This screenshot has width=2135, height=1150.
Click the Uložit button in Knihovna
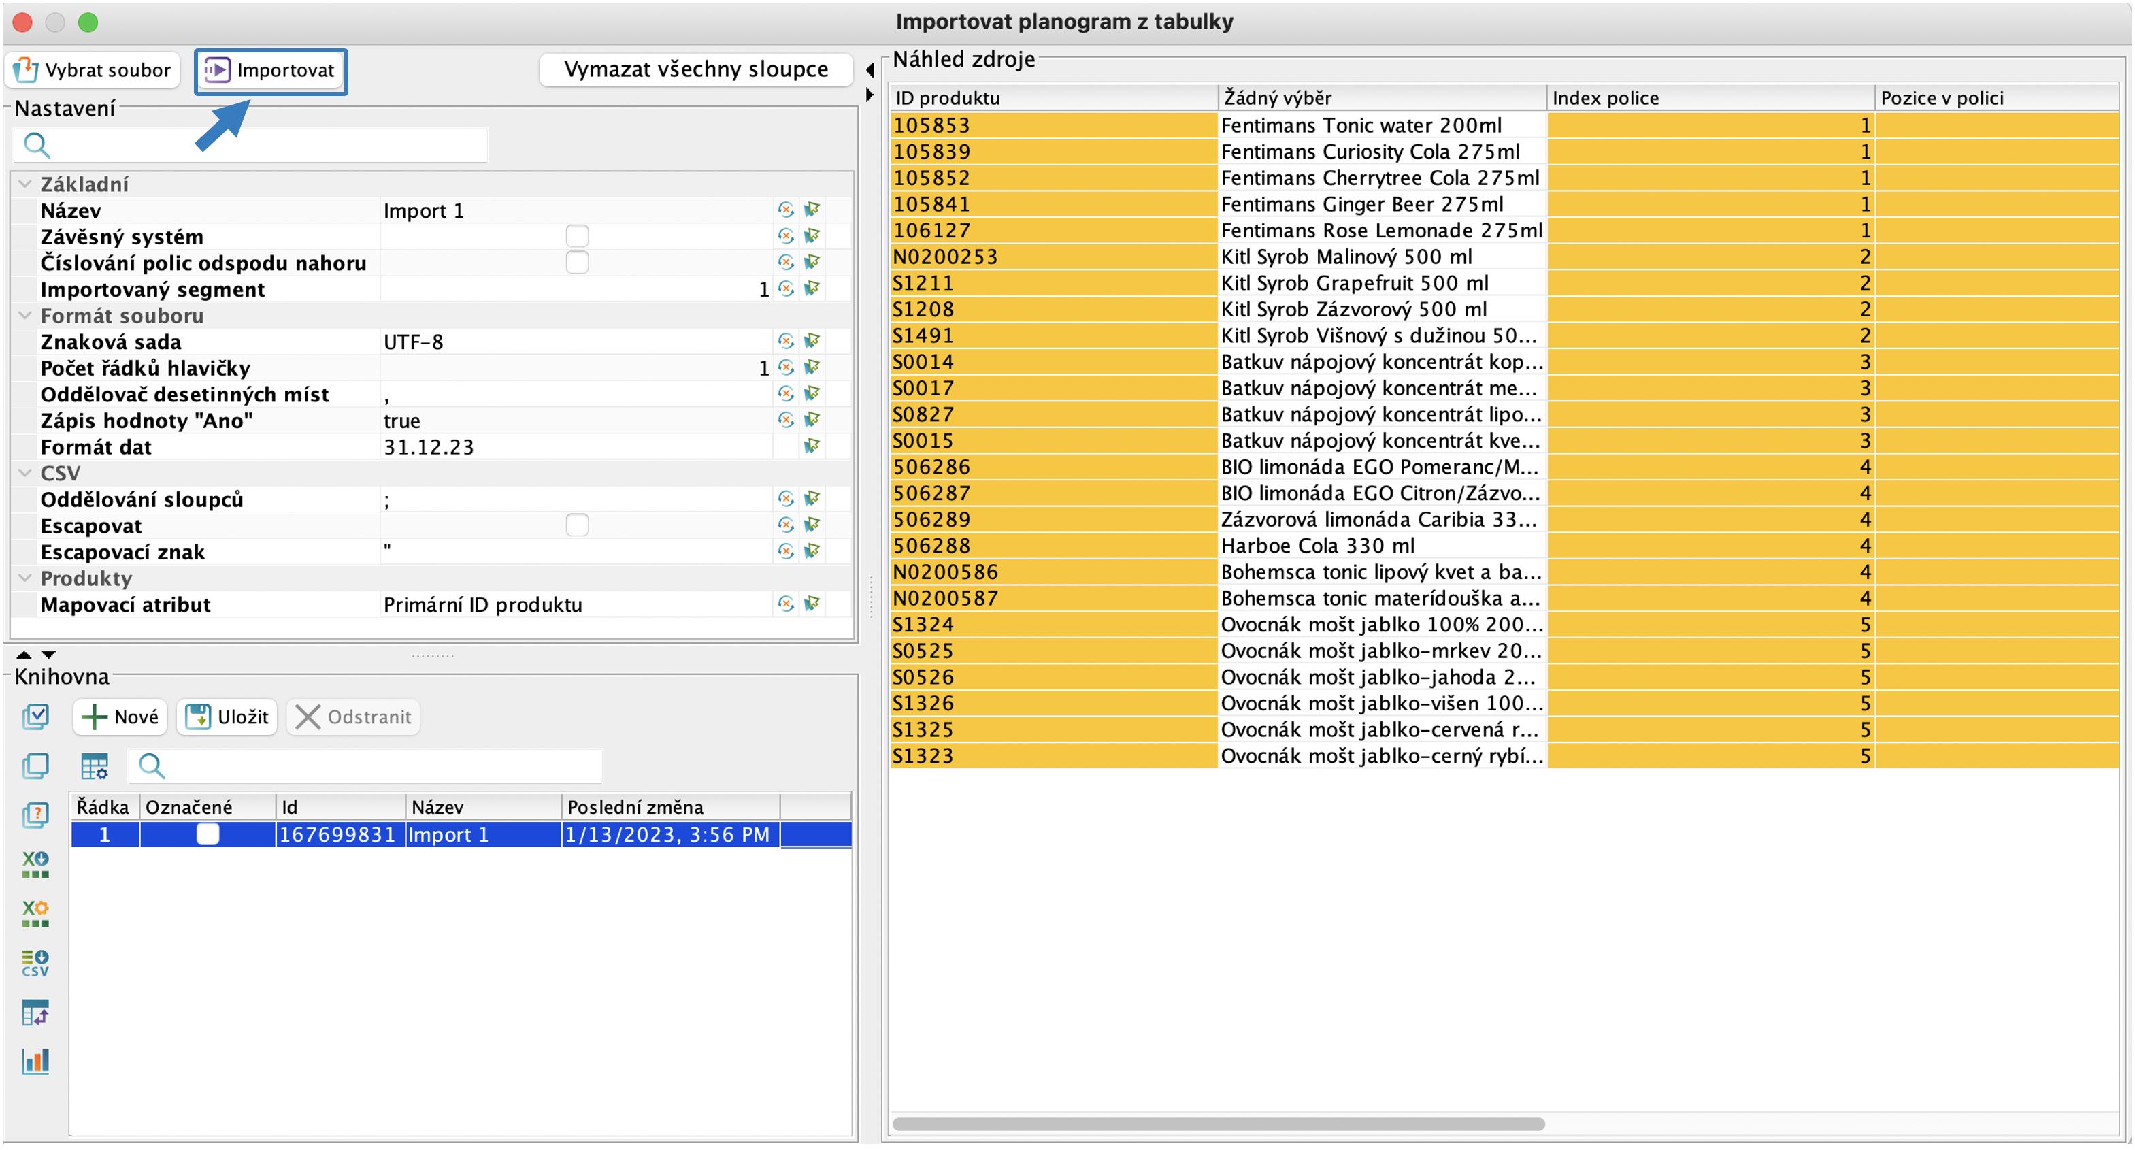click(x=227, y=717)
